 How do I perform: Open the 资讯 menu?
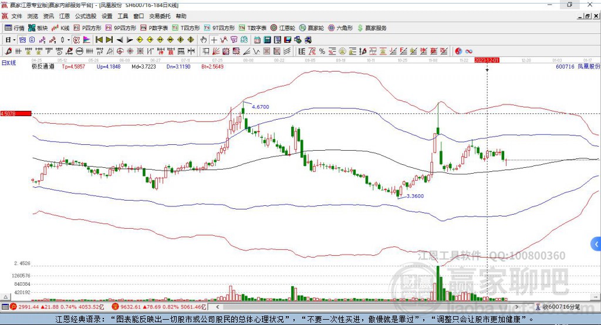pos(48,16)
